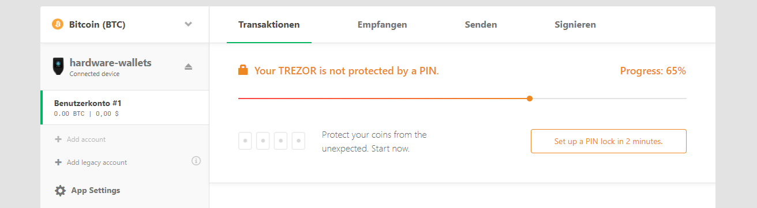Click the plus icon beside Add legacy account
This screenshot has width=757, height=208.
[x=58, y=162]
